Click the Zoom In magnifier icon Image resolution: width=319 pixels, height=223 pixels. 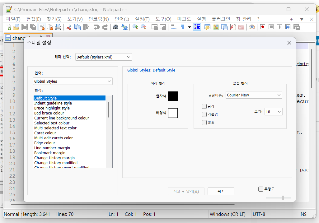click(135, 27)
